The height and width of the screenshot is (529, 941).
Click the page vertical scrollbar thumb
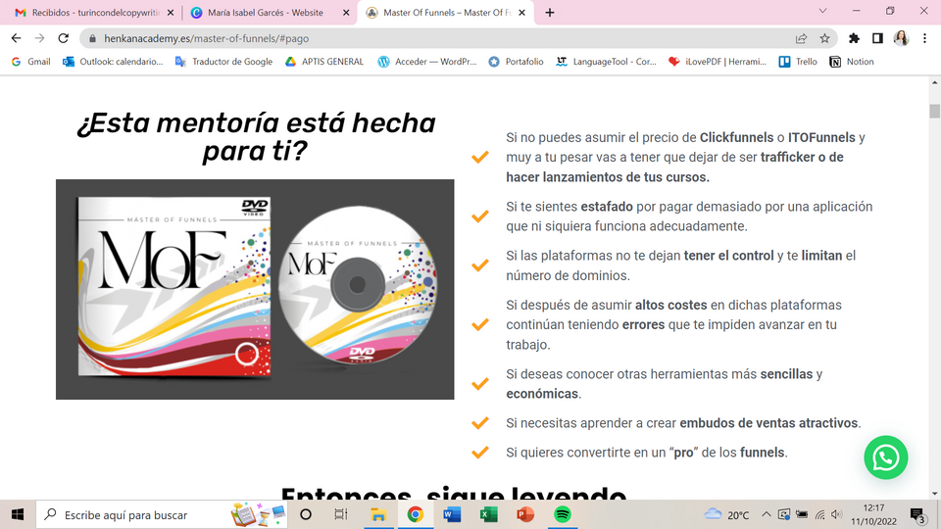tap(934, 111)
